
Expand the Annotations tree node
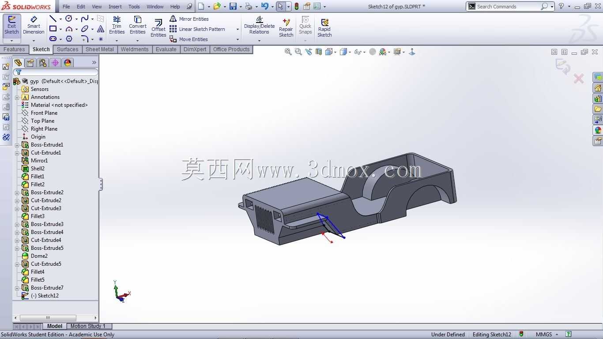tap(17, 98)
